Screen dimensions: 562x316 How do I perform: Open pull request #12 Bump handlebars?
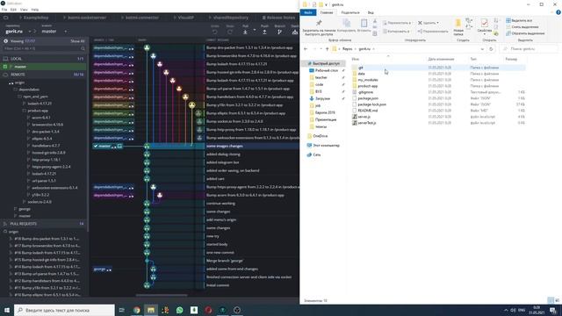(x=47, y=281)
